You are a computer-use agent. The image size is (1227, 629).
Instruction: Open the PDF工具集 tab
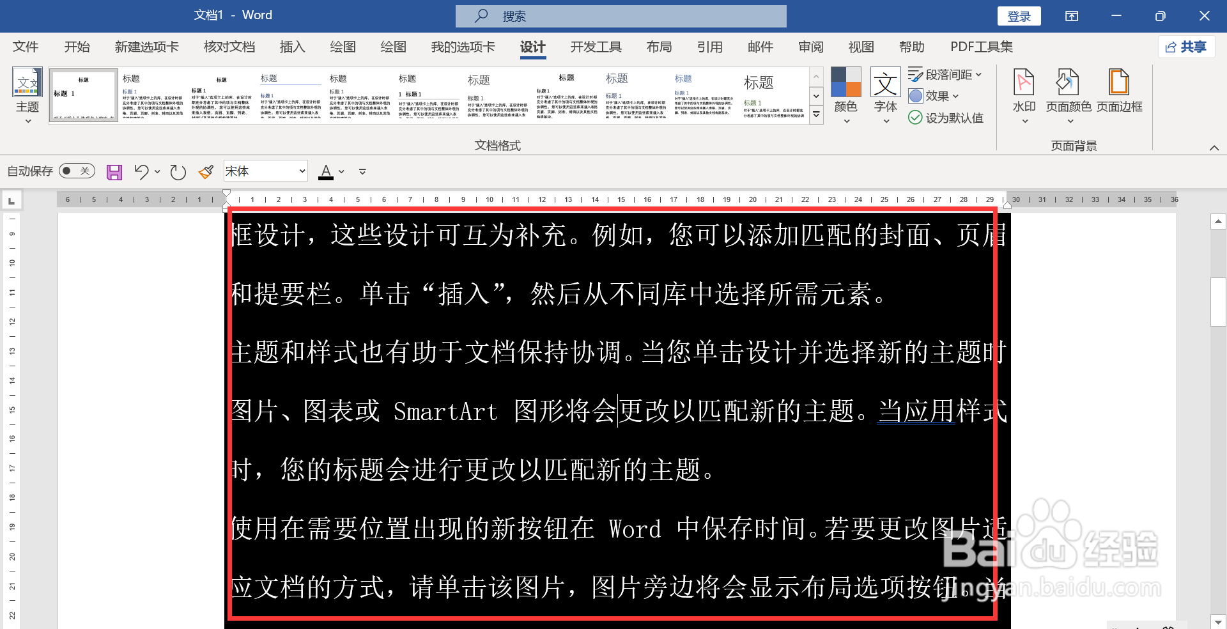982,47
